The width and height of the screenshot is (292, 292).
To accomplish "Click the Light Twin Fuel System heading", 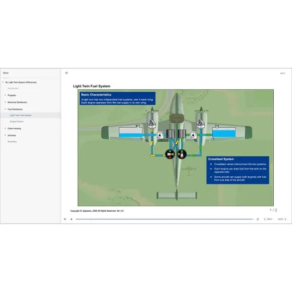I will click(x=92, y=86).
